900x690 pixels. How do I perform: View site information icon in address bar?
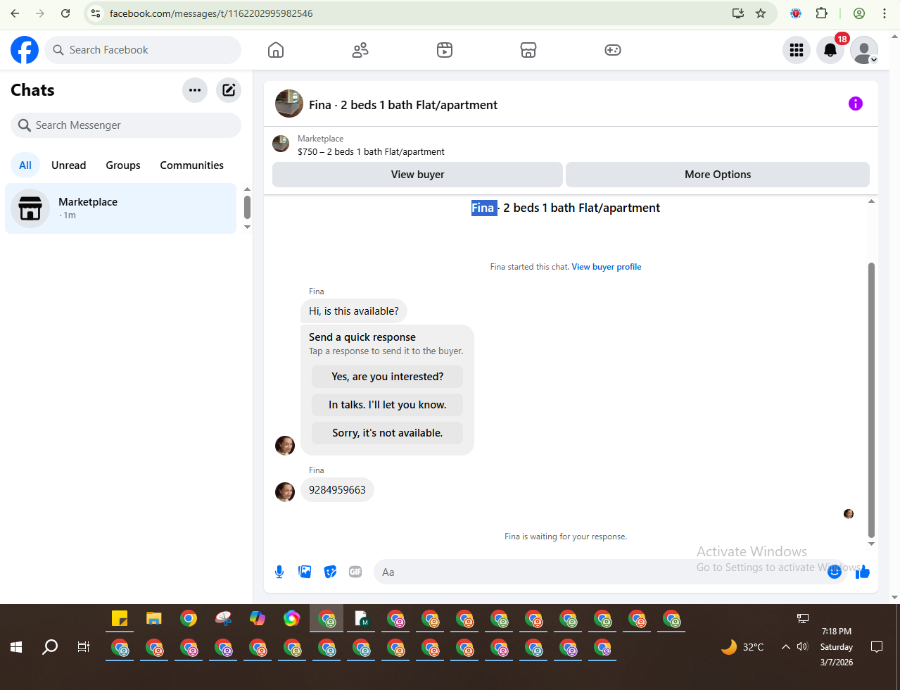[96, 13]
